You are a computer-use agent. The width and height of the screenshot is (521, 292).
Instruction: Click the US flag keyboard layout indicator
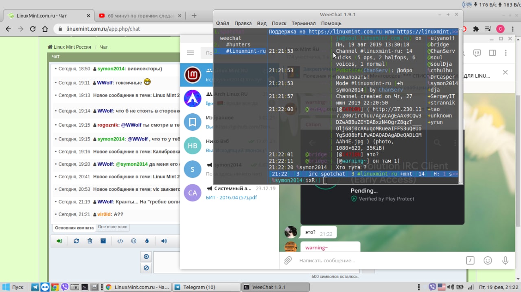[x=442, y=287]
